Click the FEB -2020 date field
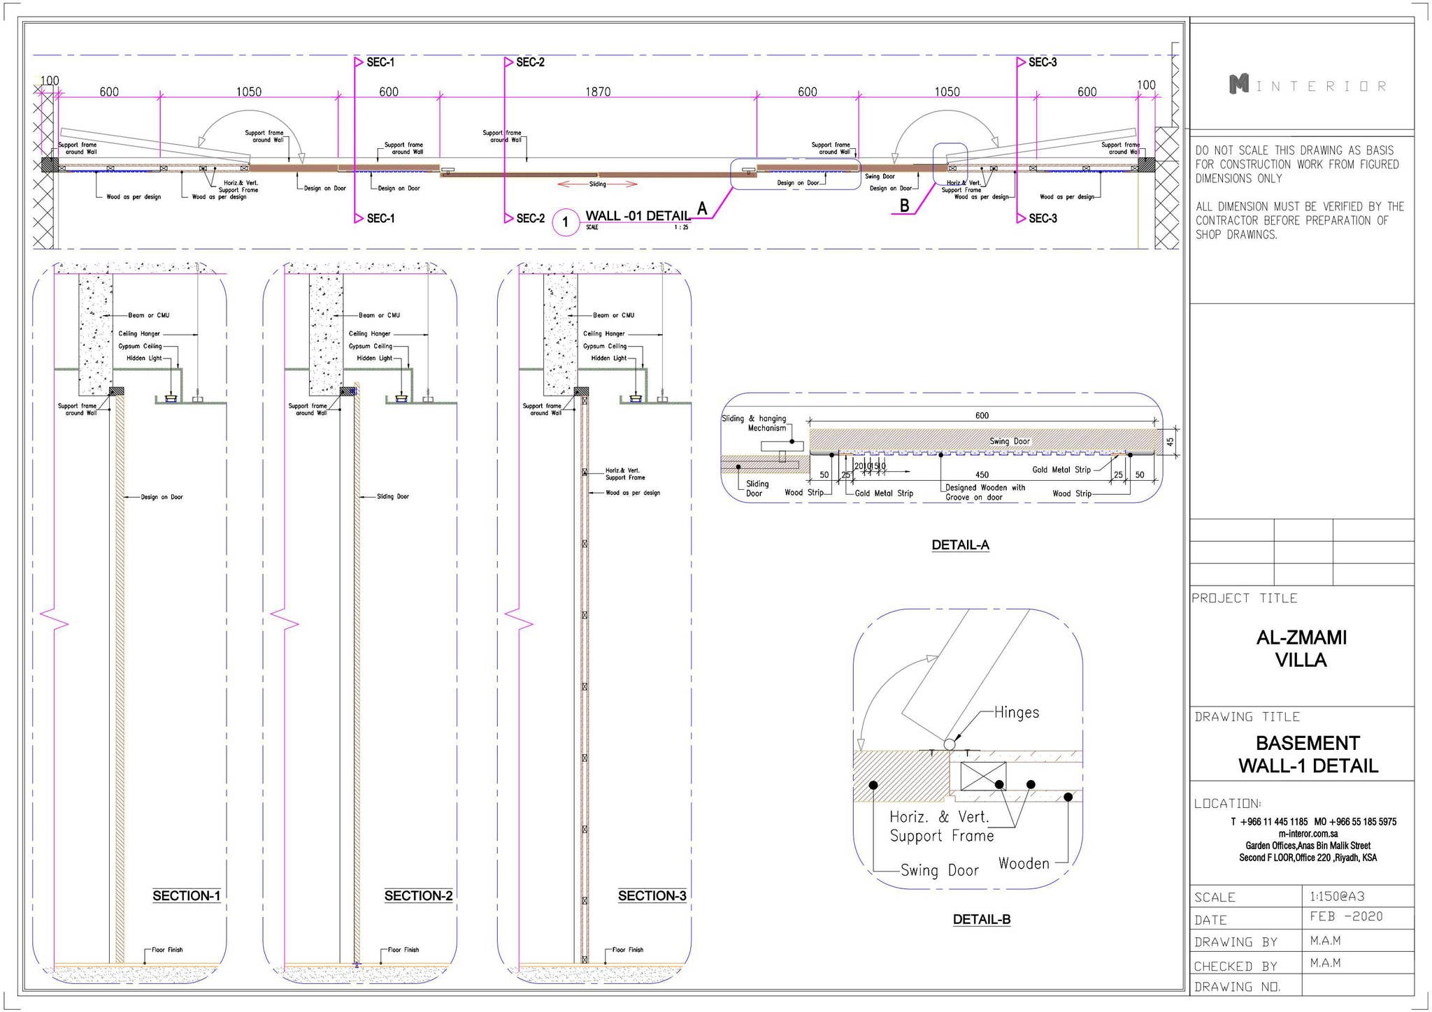The width and height of the screenshot is (1432, 1012). [x=1346, y=916]
